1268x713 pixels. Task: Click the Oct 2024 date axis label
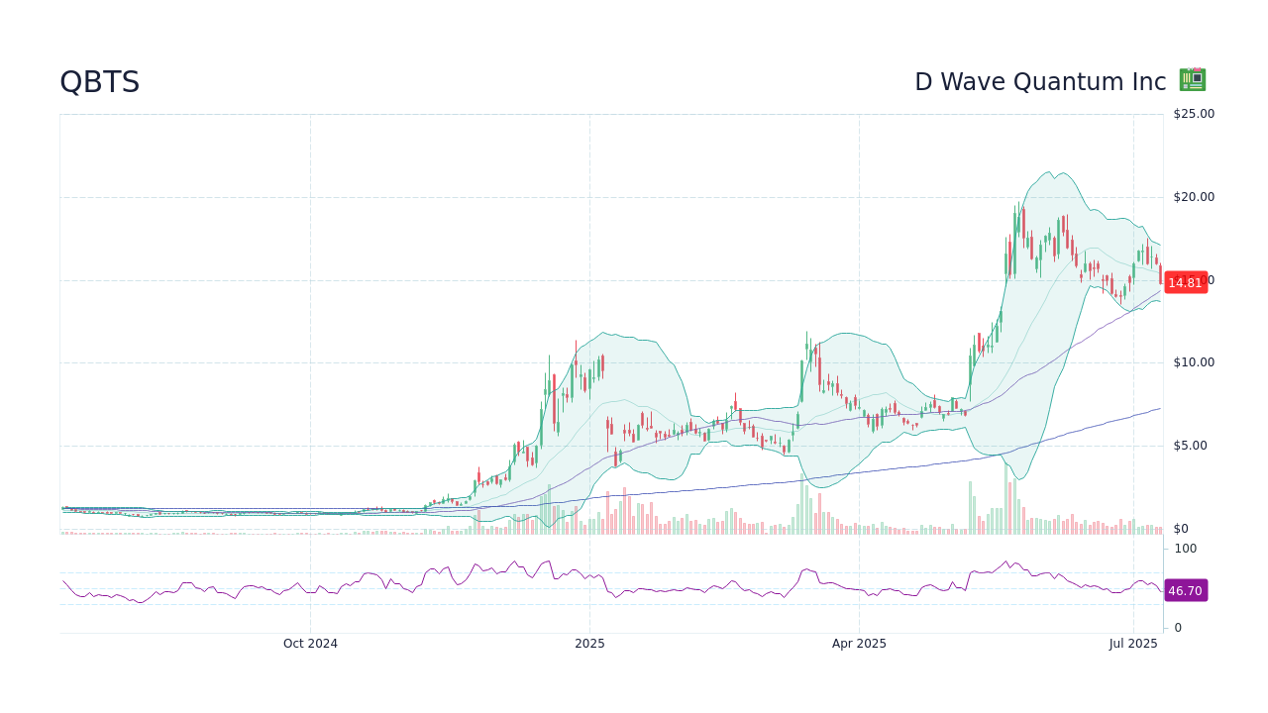310,644
